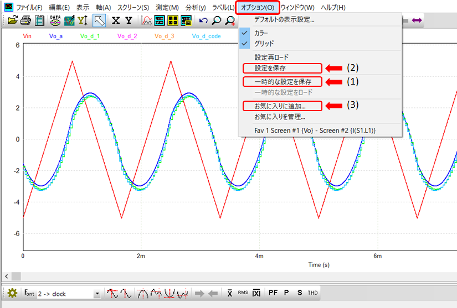Expand the '2 -> clock' dropdown
The height and width of the screenshot is (308, 457).
pos(97,294)
